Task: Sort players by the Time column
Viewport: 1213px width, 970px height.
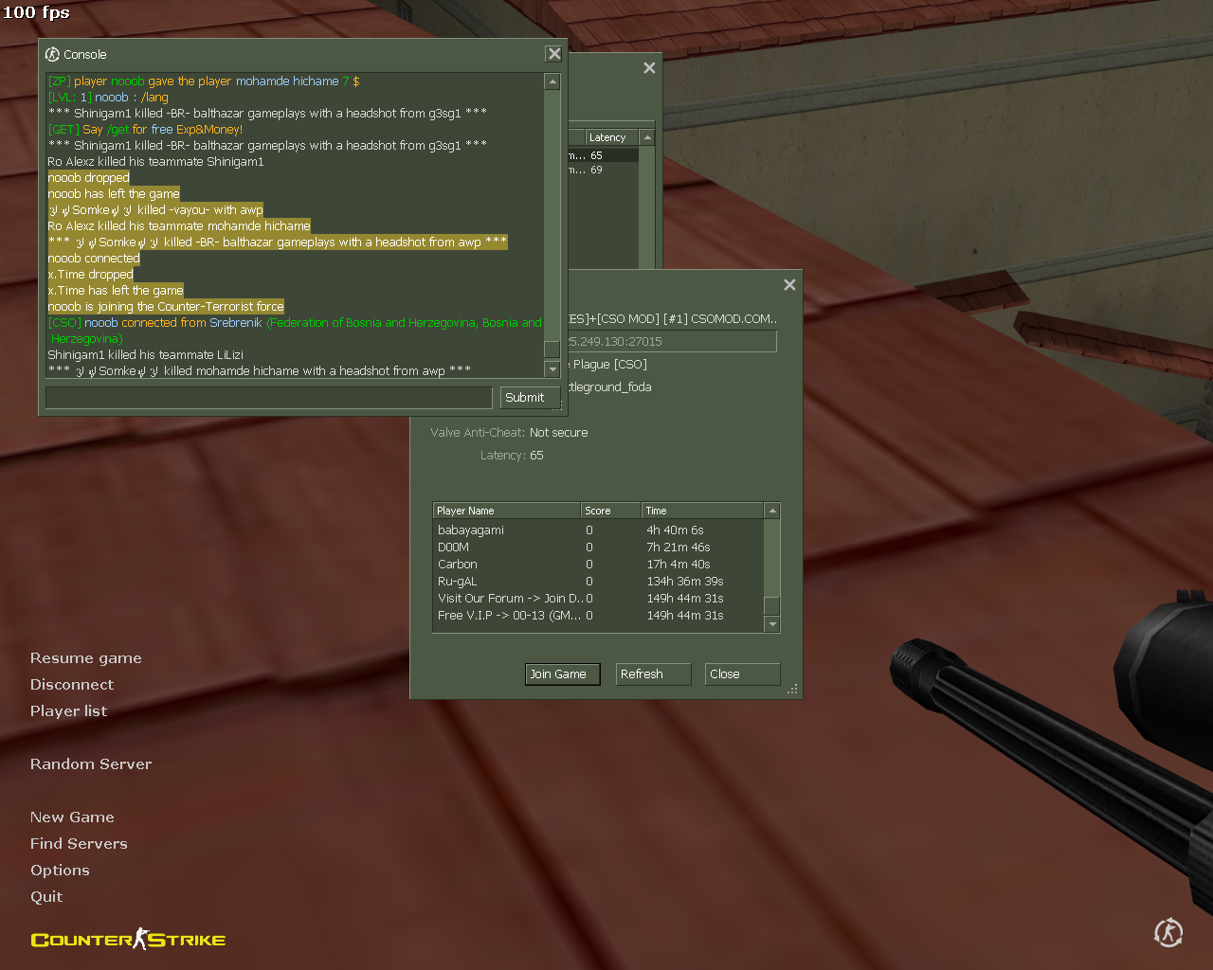Action: 701,511
